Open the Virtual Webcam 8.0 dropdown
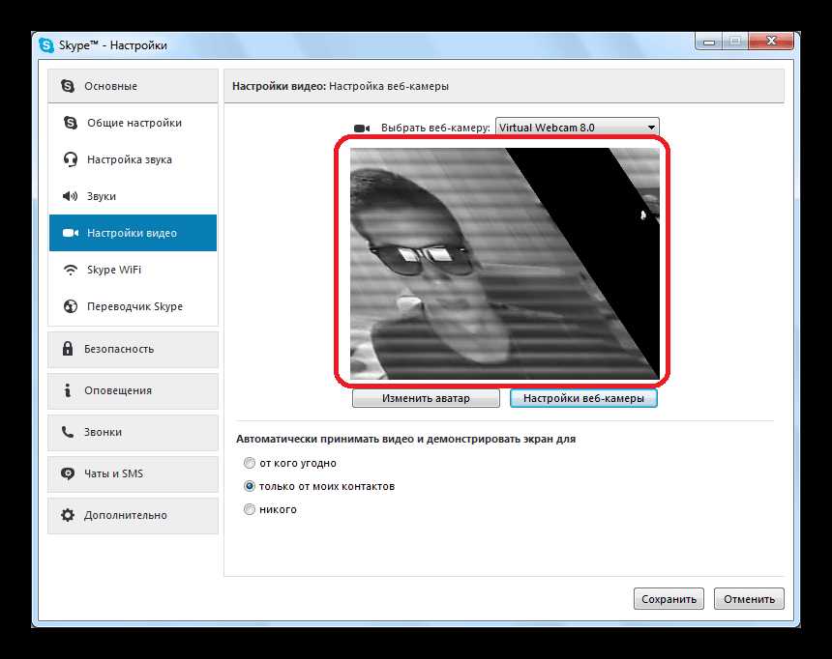 577,128
